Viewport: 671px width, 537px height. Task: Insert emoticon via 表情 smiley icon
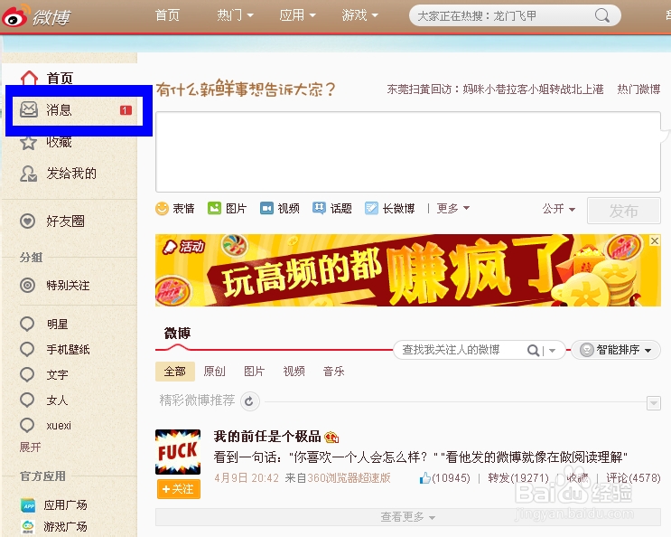point(162,209)
